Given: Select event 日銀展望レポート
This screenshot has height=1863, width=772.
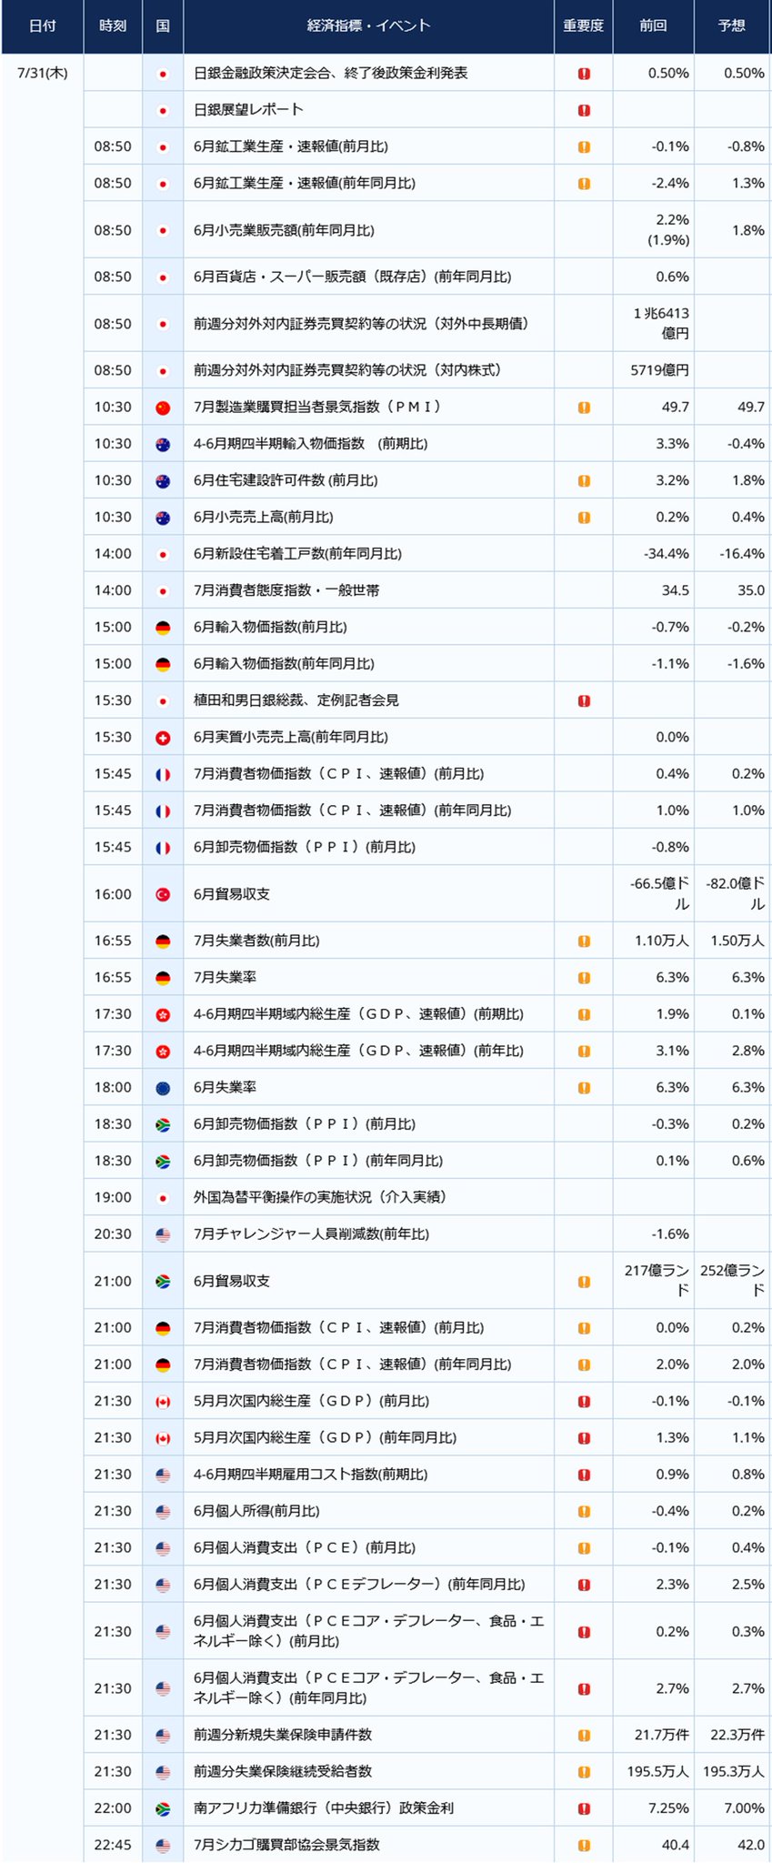Looking at the screenshot, I should [248, 110].
